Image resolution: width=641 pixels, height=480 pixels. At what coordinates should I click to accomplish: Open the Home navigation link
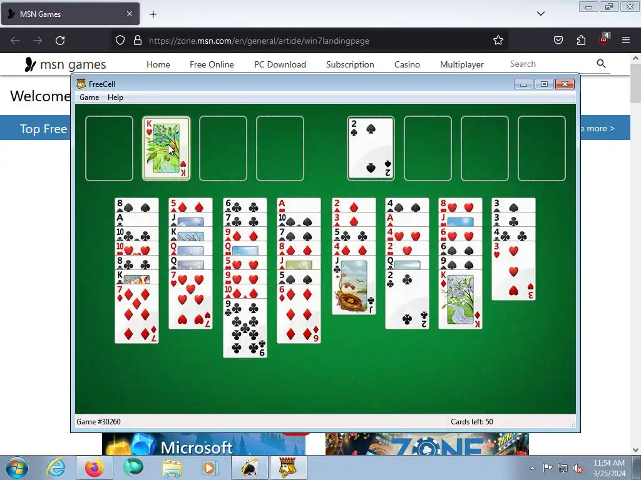[x=158, y=64]
